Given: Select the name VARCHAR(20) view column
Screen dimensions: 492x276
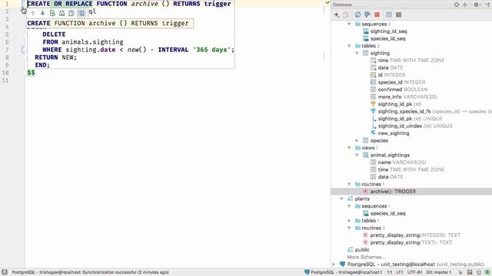Looking at the screenshot, I should coord(401,163).
